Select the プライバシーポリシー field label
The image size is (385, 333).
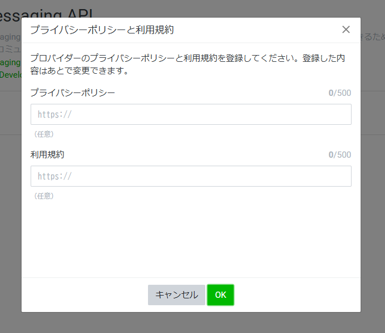coord(73,92)
